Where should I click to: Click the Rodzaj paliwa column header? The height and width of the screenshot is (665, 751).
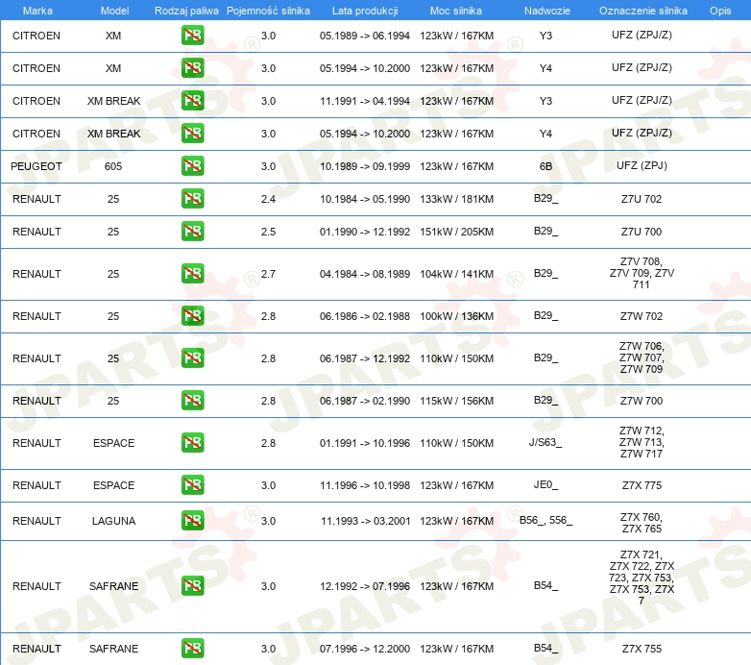(186, 11)
